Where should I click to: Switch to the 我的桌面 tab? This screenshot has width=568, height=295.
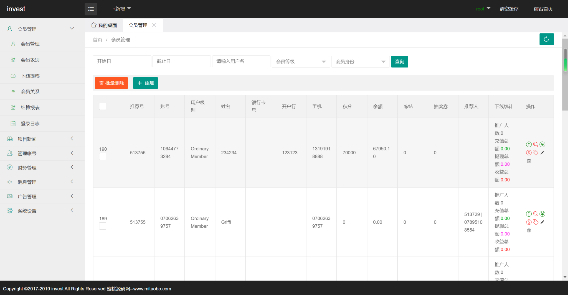(x=104, y=25)
